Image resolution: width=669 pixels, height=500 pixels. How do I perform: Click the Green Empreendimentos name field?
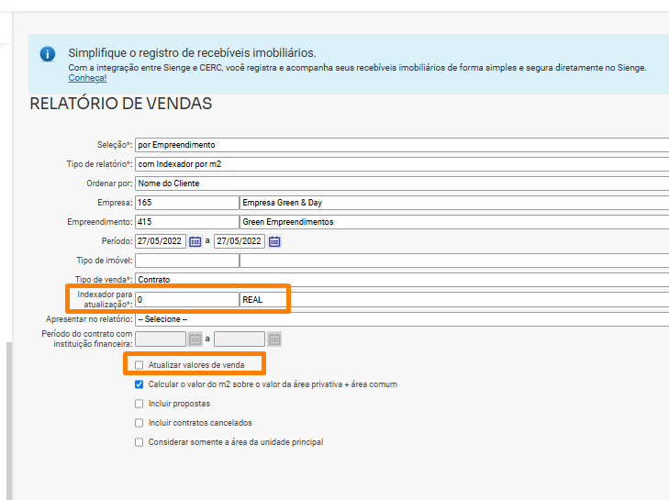point(454,222)
